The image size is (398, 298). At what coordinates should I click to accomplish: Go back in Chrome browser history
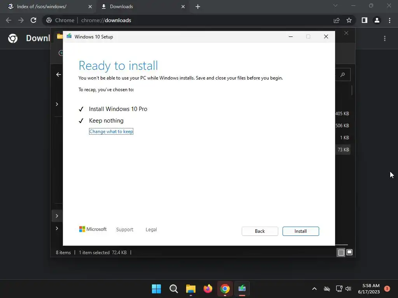point(9,20)
